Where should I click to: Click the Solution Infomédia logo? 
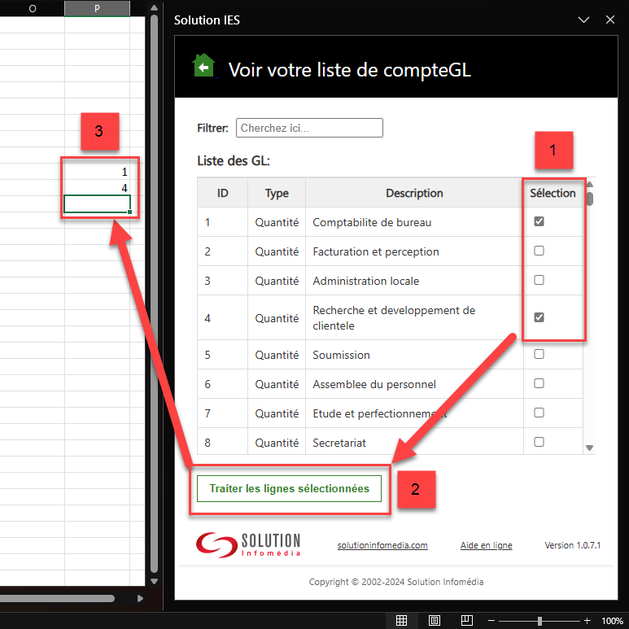click(249, 544)
